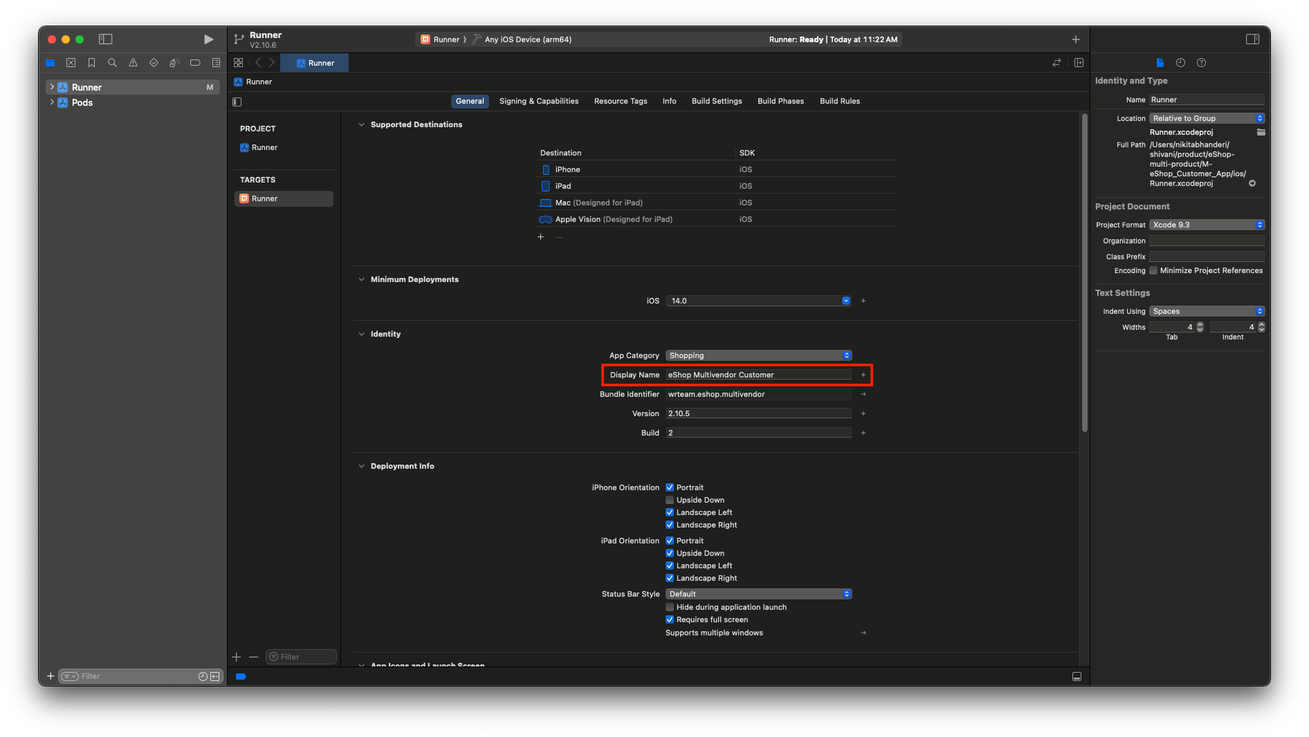Switch to Signing & Capabilities tab
The width and height of the screenshot is (1309, 737).
click(539, 101)
